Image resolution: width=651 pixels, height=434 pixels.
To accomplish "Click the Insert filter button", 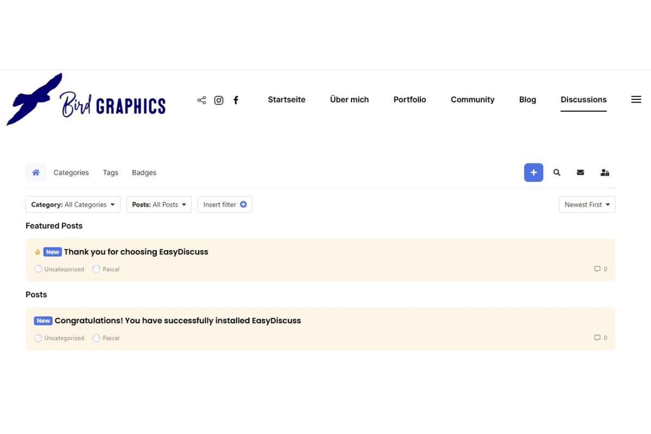I will 225,205.
